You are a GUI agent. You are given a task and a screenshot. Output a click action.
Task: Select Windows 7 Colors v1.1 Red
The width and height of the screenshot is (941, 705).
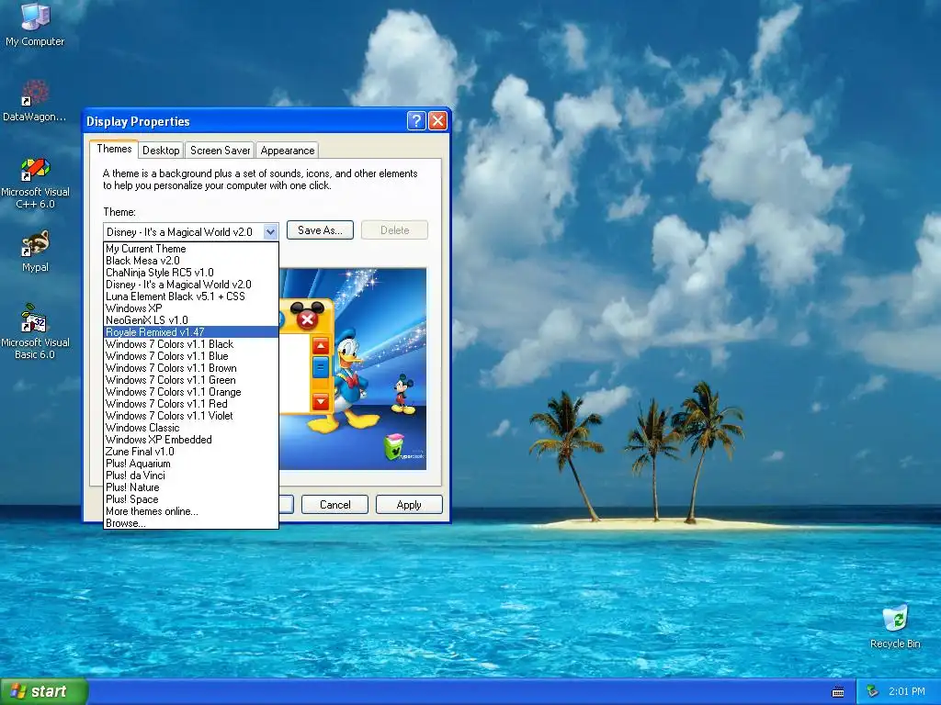[191, 404]
